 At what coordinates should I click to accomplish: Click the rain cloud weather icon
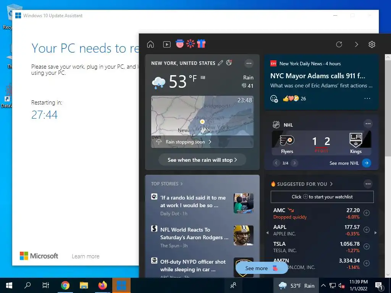(158, 82)
